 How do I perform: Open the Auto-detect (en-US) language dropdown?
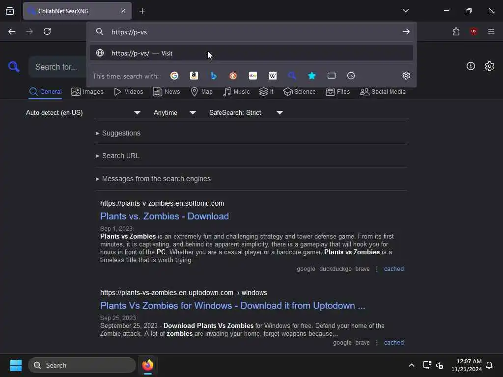point(84,112)
